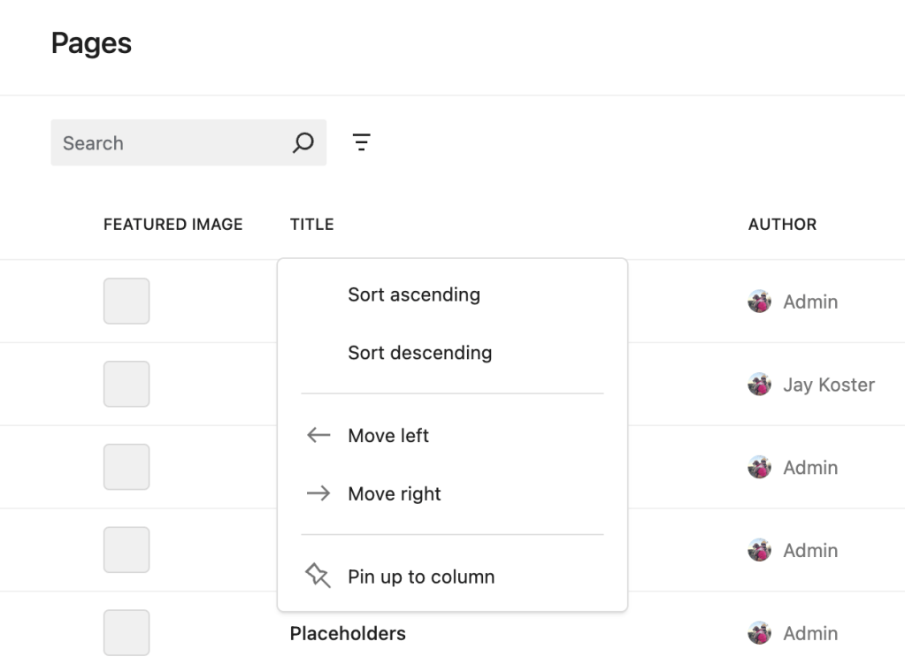The image size is (905, 672).
Task: Click the first row's featured image placeholder
Action: pos(127,302)
